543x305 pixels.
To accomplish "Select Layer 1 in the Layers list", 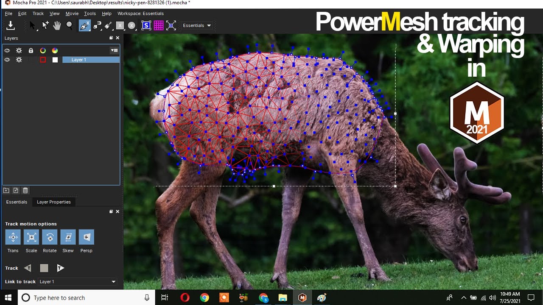I will click(x=91, y=60).
